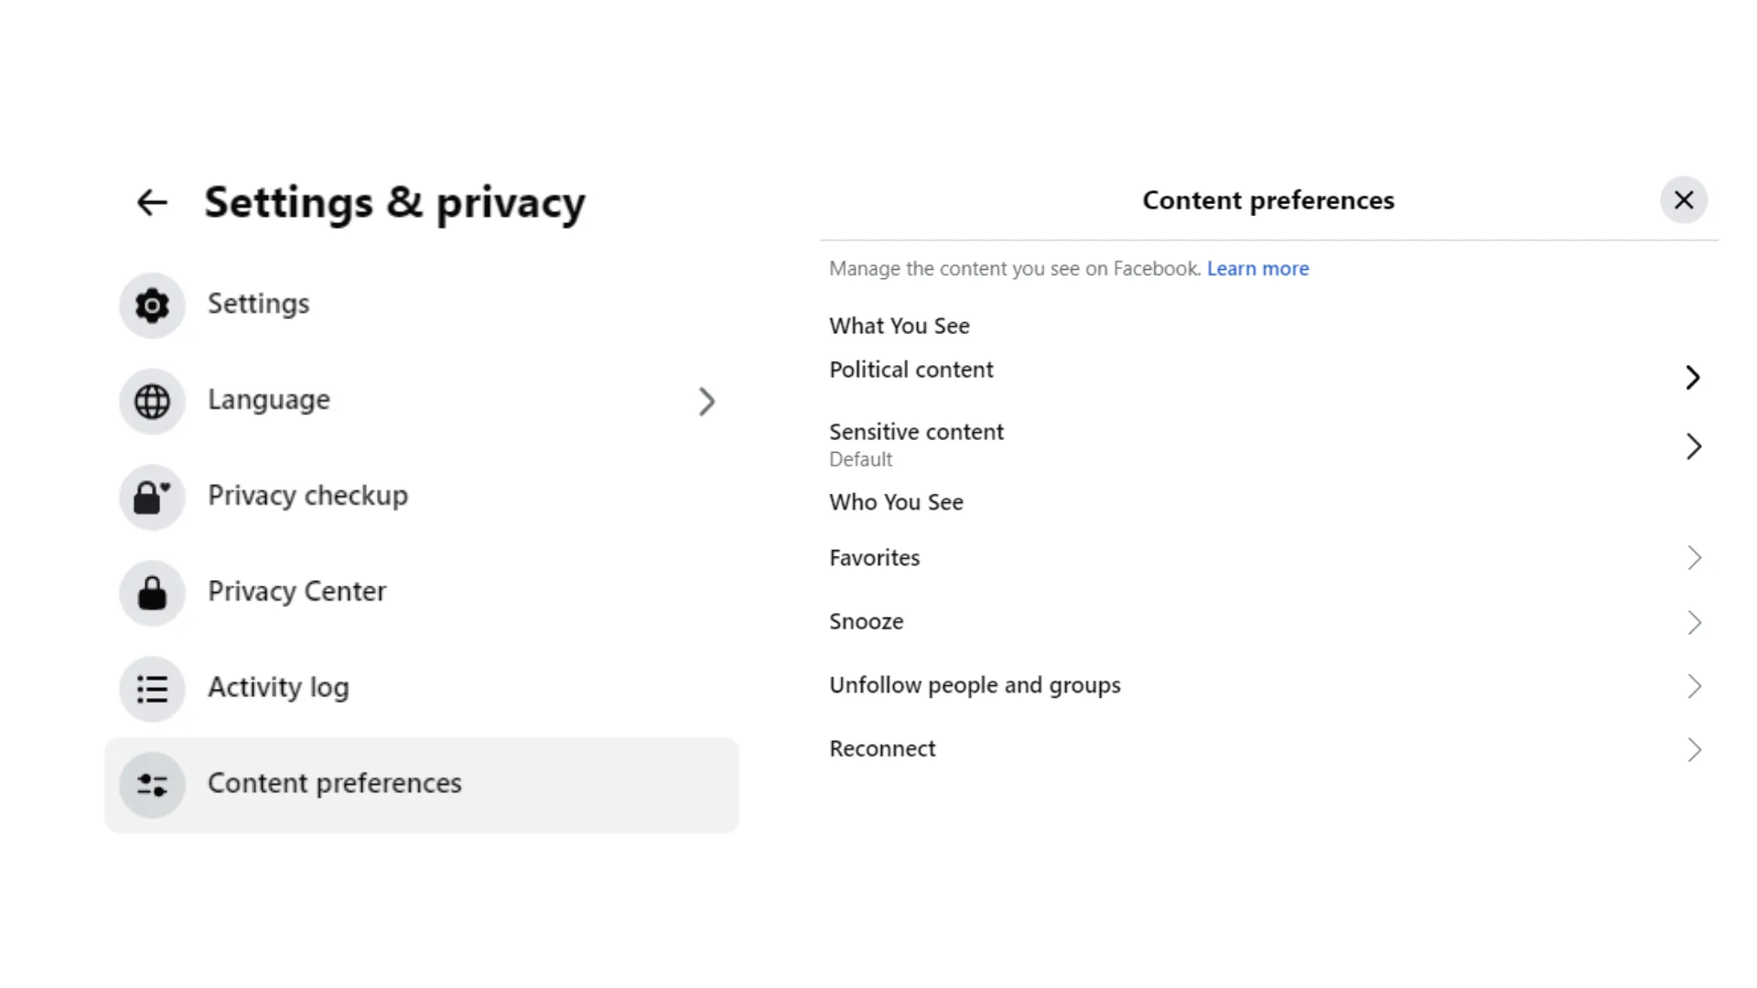Click the back arrow beside Settings & privacy
Viewport: 1757px width, 988px height.
pos(152,202)
